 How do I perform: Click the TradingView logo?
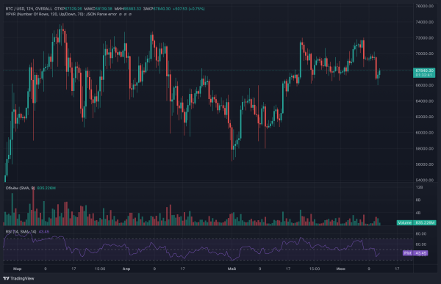tap(18, 278)
